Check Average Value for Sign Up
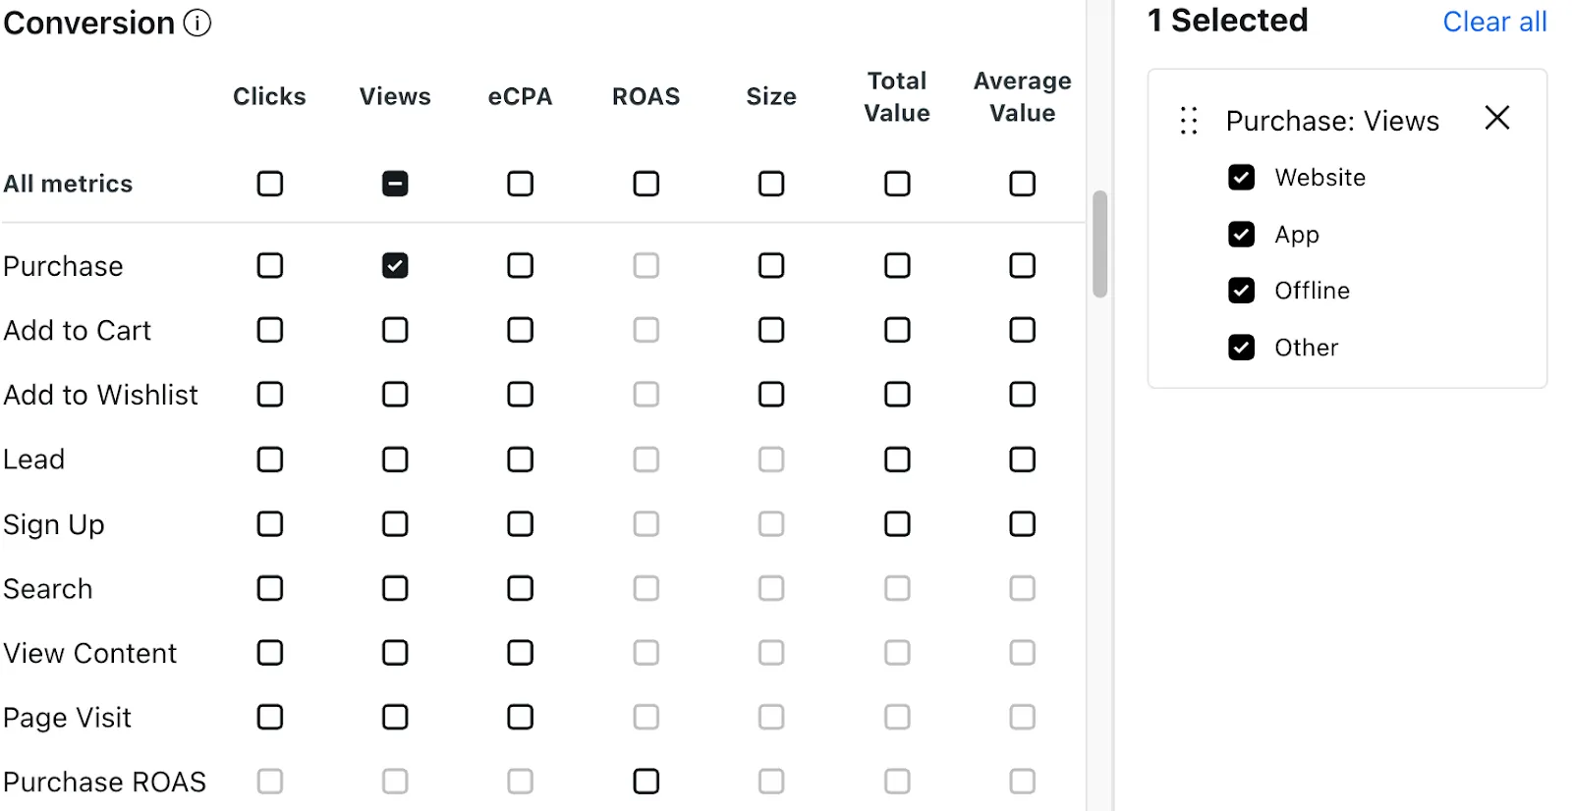Screen dimensions: 1572x811 click(x=1022, y=523)
